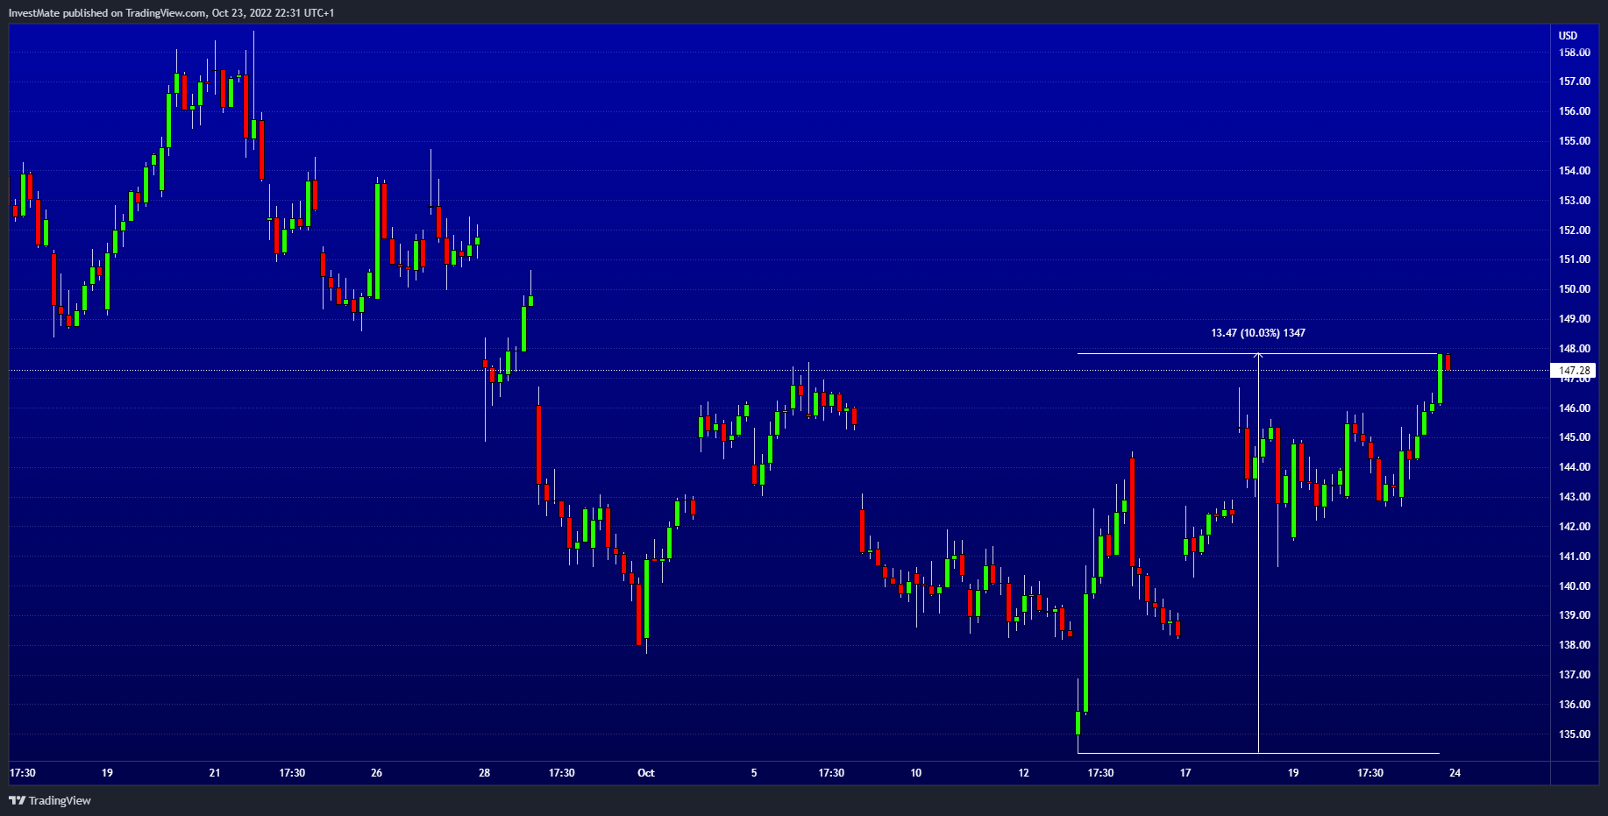Click the 145.00 price axis label
Image resolution: width=1608 pixels, height=816 pixels.
[x=1575, y=437]
